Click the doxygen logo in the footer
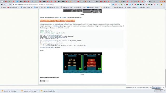The image size is (166, 93). click(156, 87)
